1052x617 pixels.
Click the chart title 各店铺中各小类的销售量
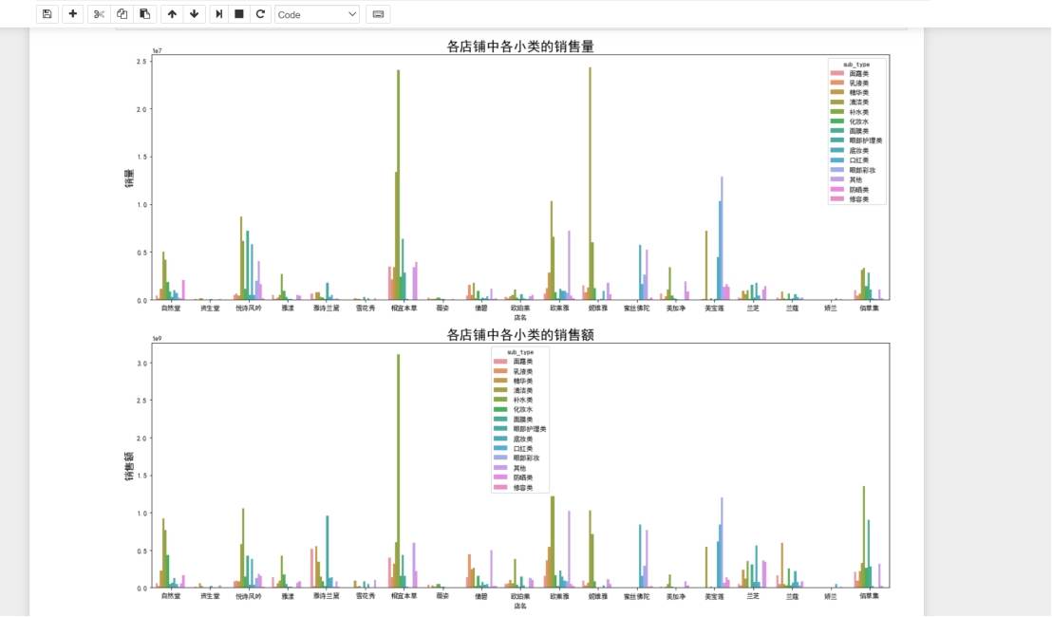[x=520, y=47]
